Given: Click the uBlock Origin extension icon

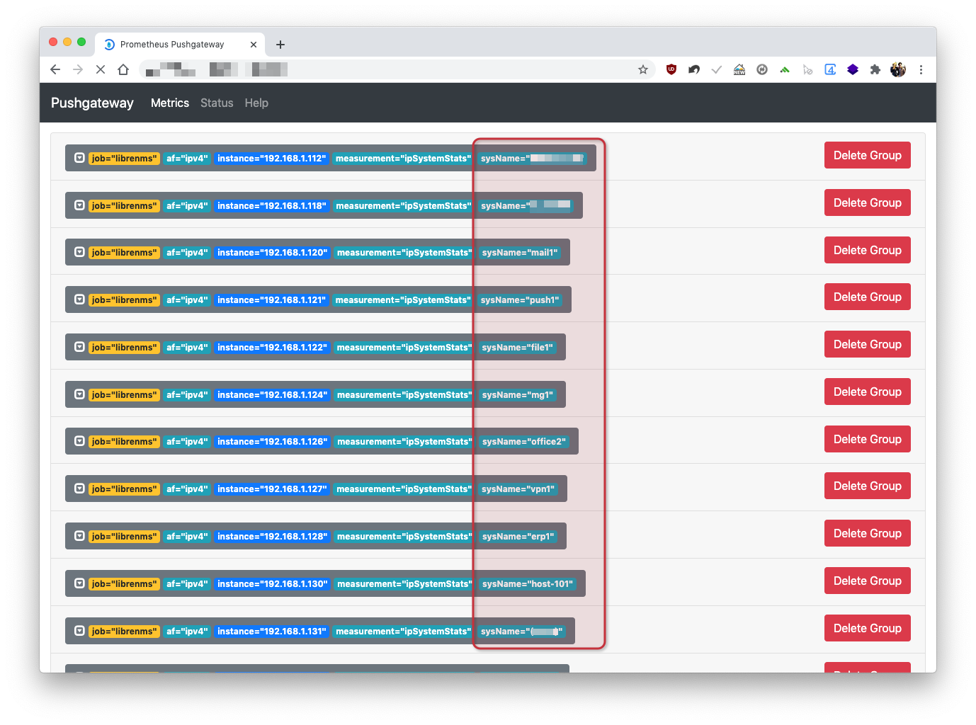Looking at the screenshot, I should pyautogui.click(x=671, y=69).
